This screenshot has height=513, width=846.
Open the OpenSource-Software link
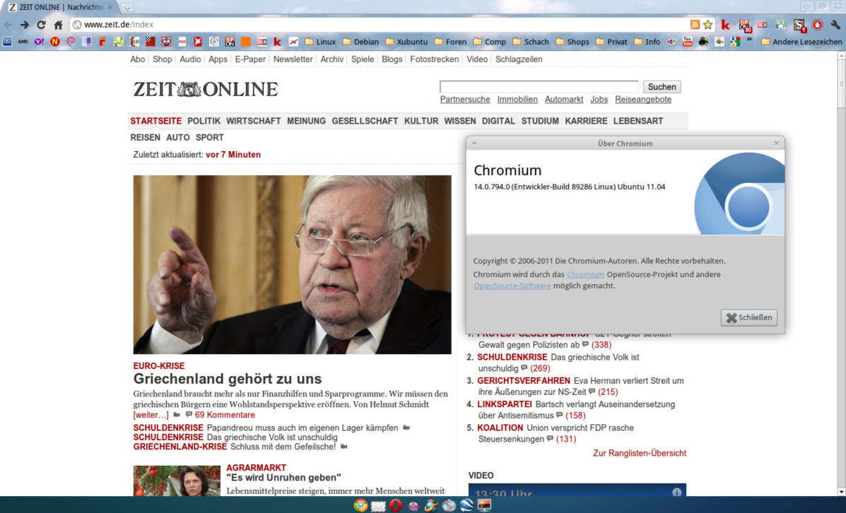512,286
